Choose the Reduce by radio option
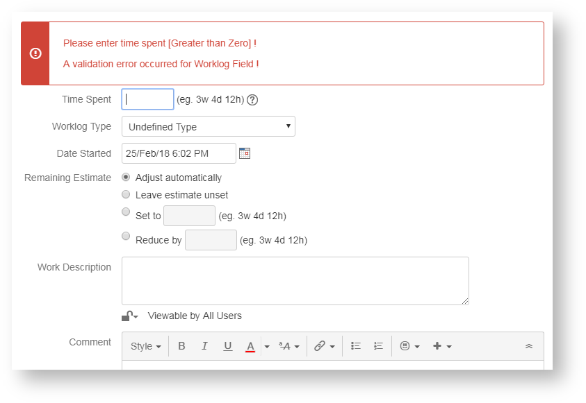The width and height of the screenshot is (586, 403). click(x=126, y=236)
